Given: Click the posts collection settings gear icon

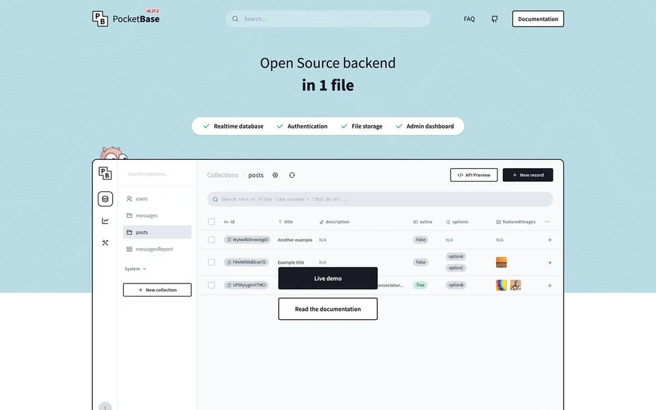Looking at the screenshot, I should [275, 175].
